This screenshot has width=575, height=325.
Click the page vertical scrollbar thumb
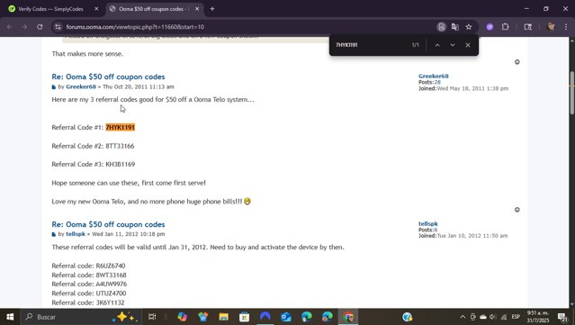[571, 93]
